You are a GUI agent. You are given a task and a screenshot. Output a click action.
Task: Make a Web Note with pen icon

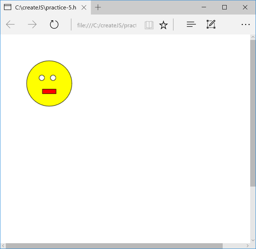click(x=211, y=25)
